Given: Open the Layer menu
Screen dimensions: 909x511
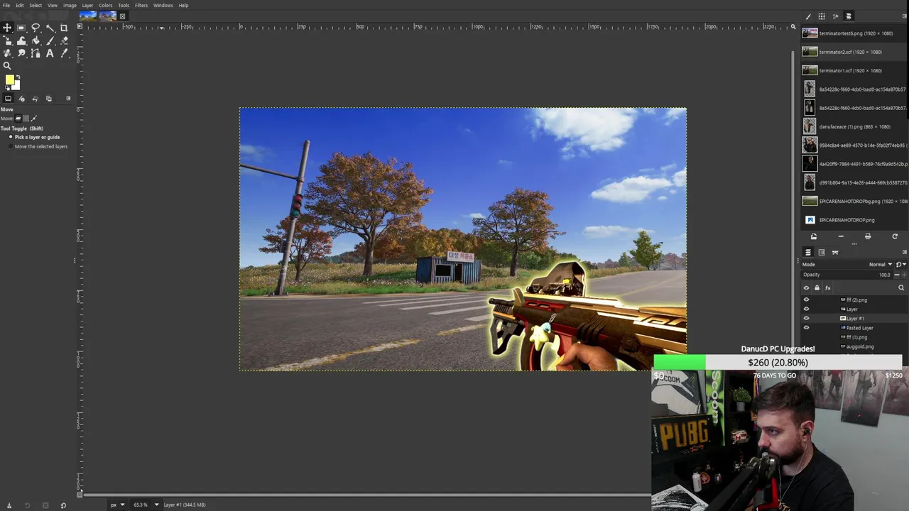Looking at the screenshot, I should pos(87,5).
